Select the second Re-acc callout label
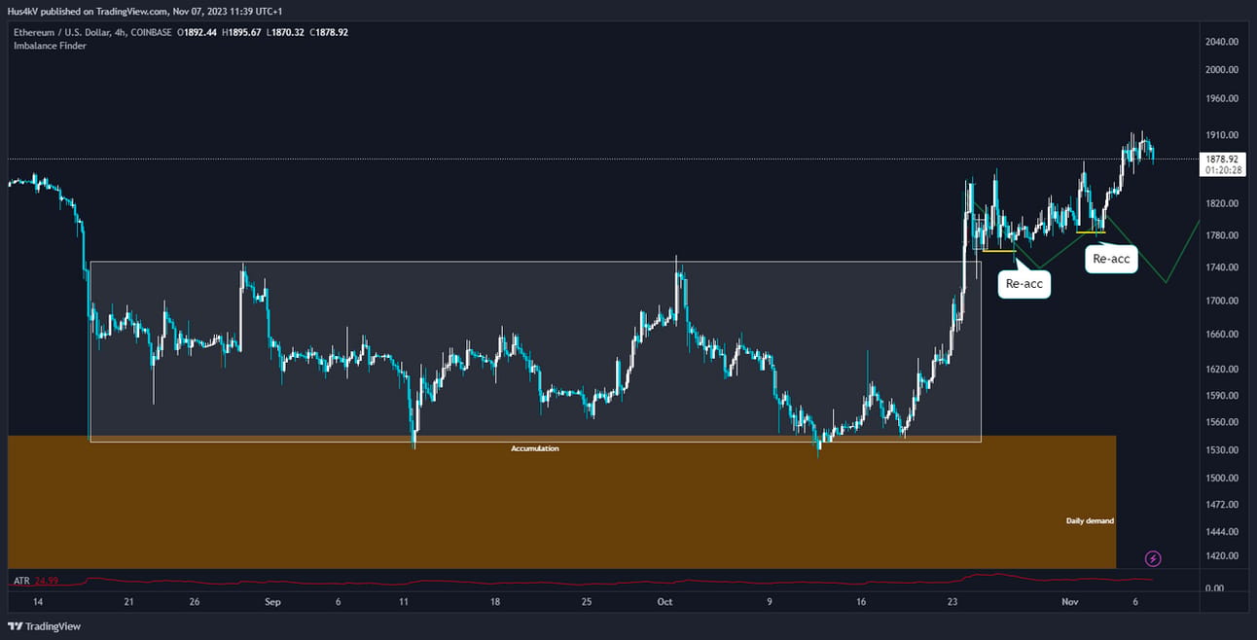 click(x=1111, y=259)
